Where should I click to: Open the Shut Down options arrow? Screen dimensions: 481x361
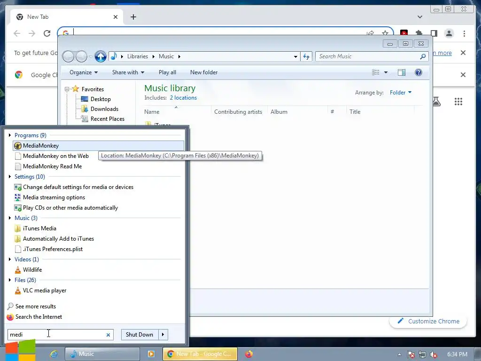163,335
